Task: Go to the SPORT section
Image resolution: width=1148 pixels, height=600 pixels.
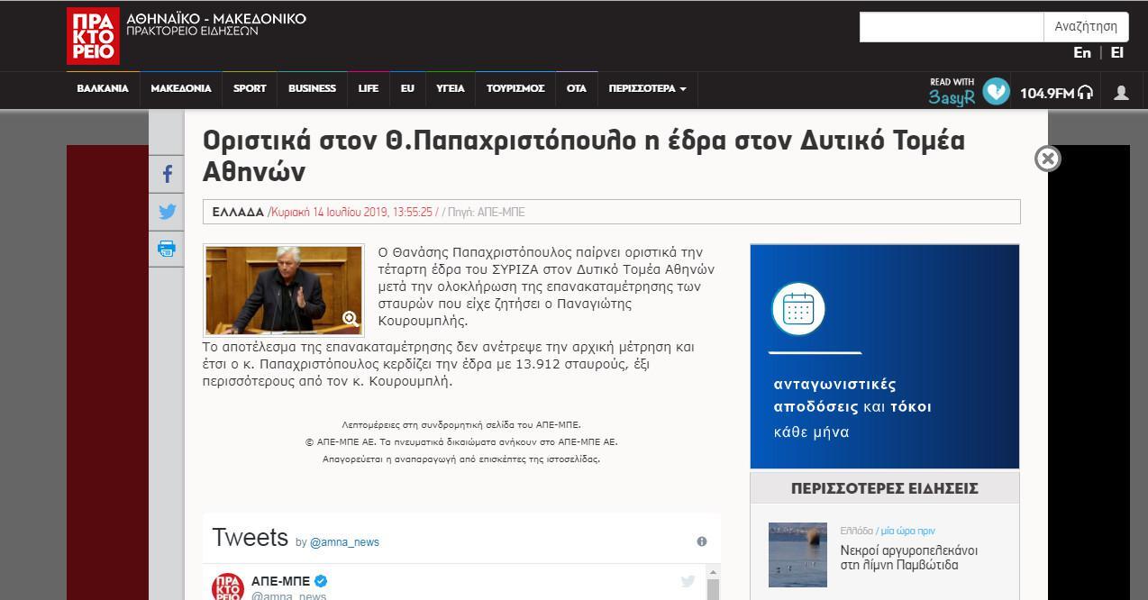Action: click(x=250, y=88)
